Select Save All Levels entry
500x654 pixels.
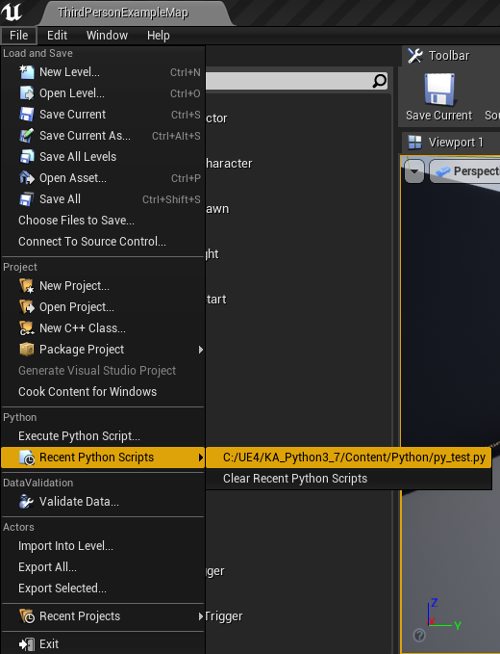[x=103, y=157]
